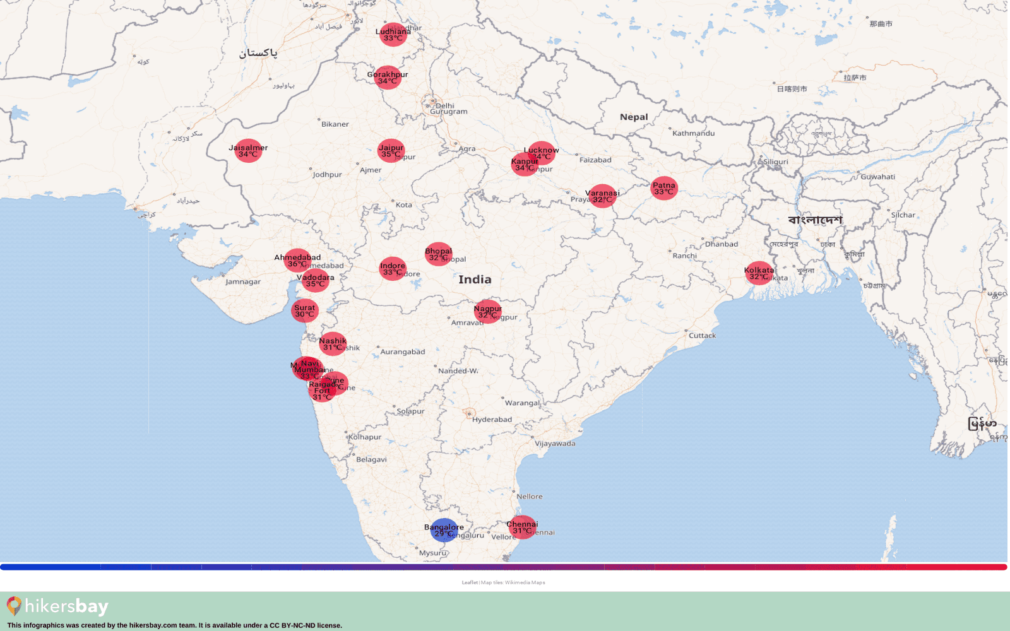Screen dimensions: 1010x631
Task: Open the Wikimedia Maps attribution link
Action: coord(525,582)
